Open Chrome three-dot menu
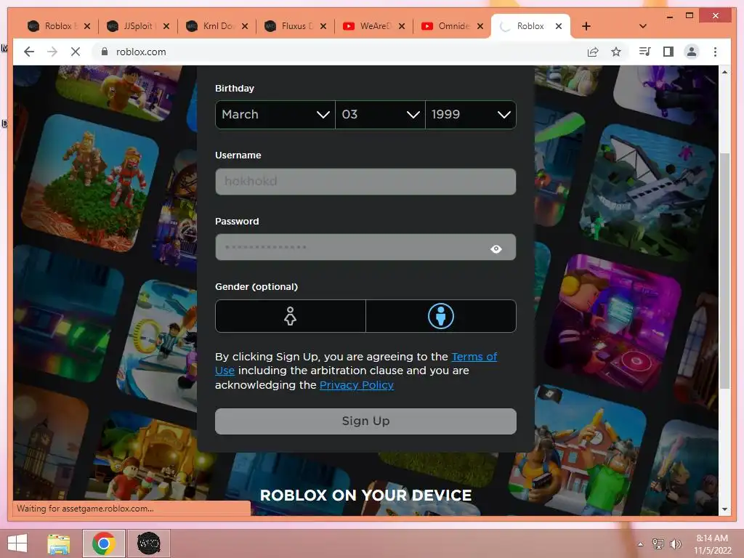 click(x=715, y=52)
